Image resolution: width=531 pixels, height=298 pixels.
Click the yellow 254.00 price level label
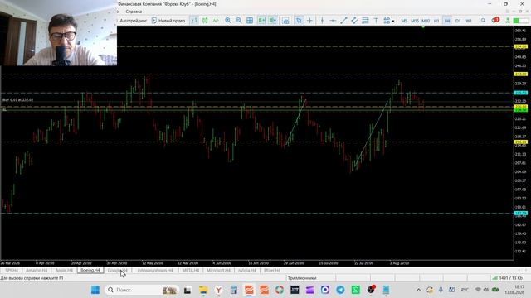(x=520, y=46)
